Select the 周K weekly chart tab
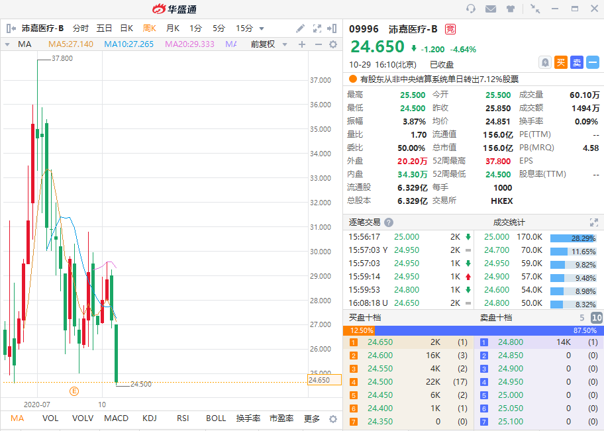Screen dimensions: 604x431 pyautogui.click(x=150, y=28)
